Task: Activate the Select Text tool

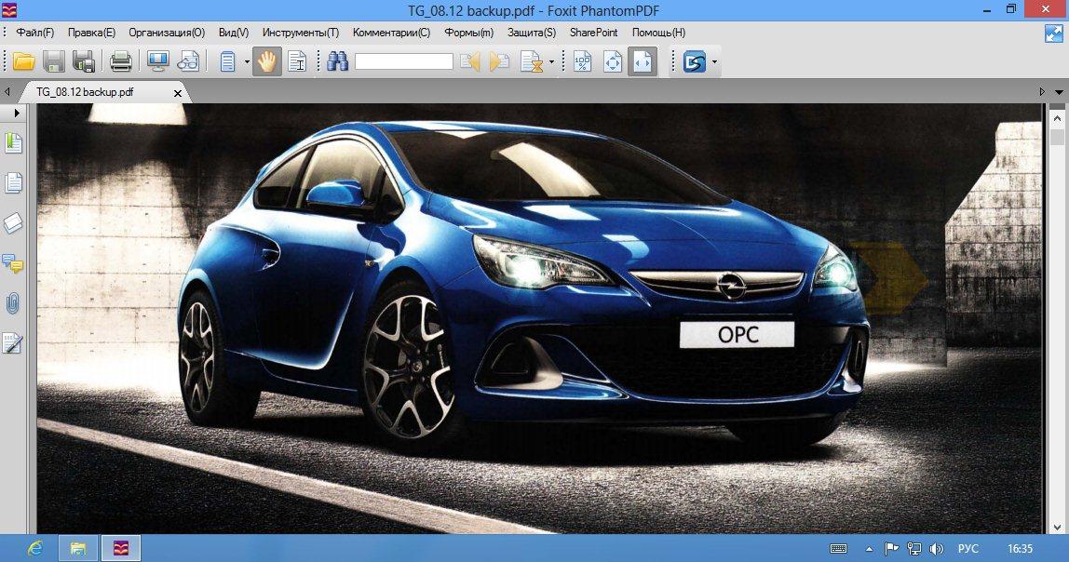Action: tap(297, 62)
